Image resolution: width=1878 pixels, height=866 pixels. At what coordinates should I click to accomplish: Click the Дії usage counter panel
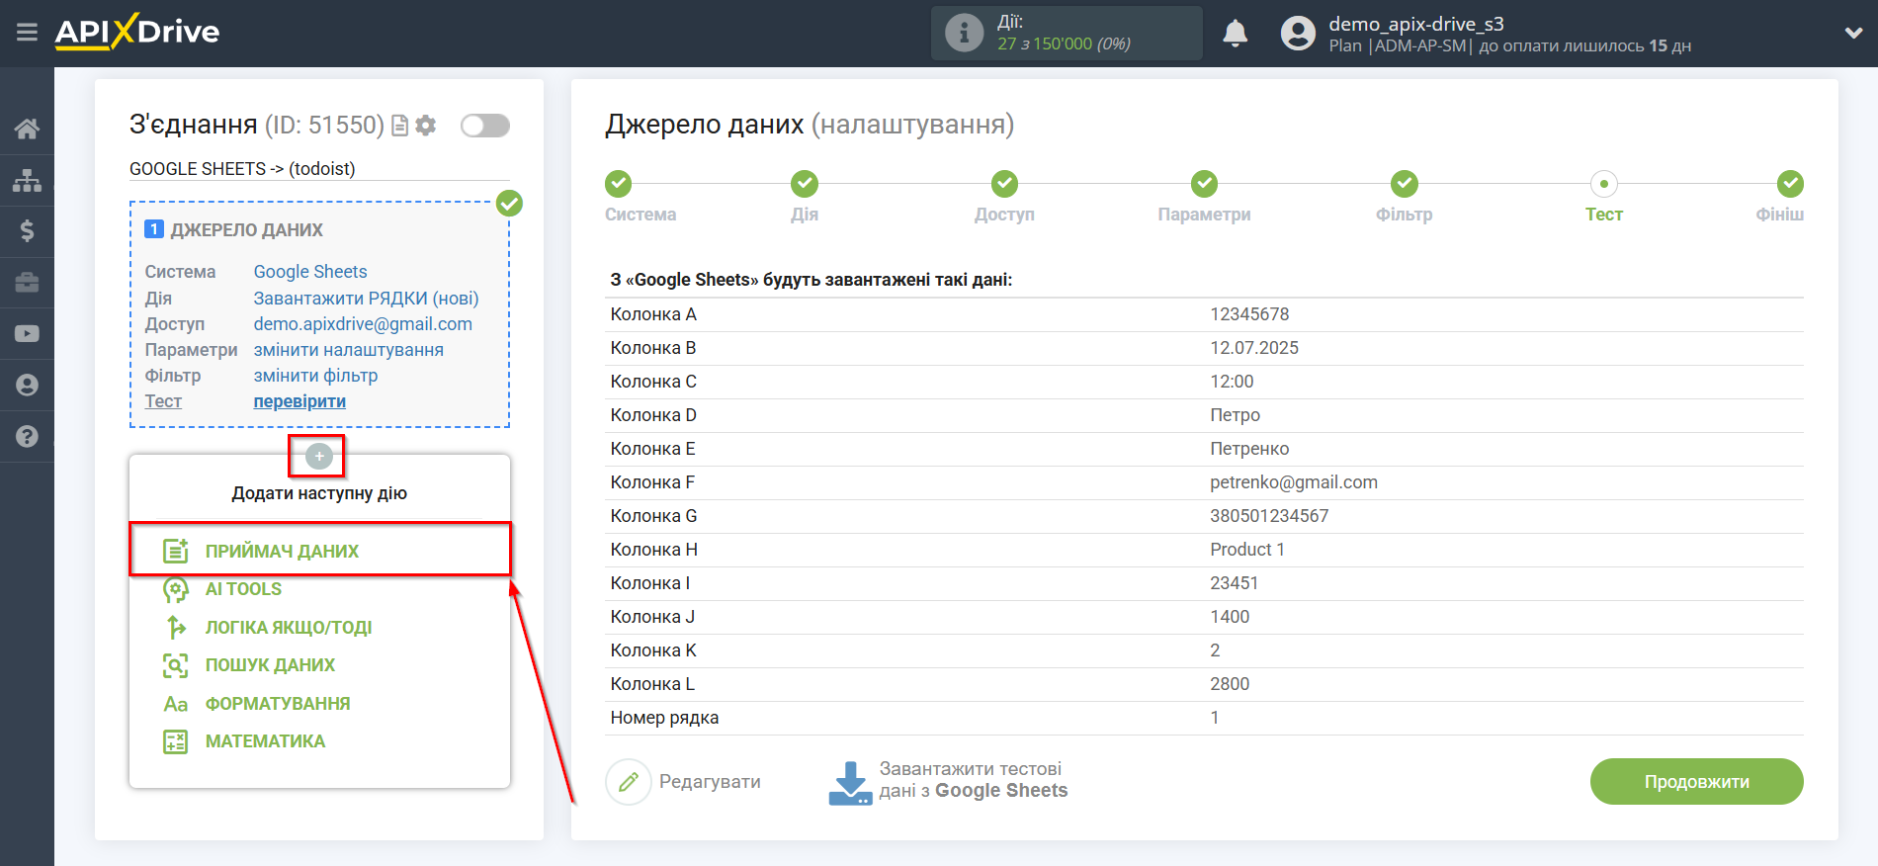point(1067,34)
